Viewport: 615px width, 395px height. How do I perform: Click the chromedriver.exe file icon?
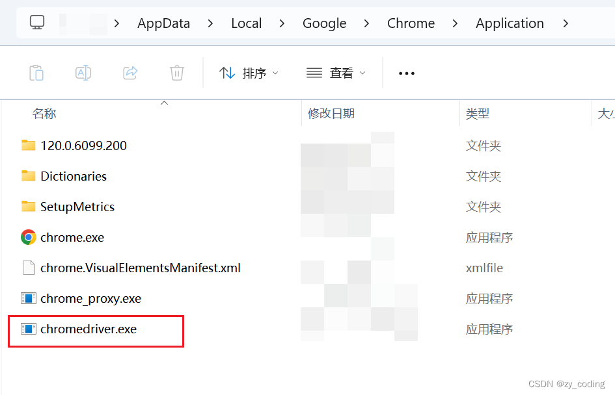click(x=28, y=329)
